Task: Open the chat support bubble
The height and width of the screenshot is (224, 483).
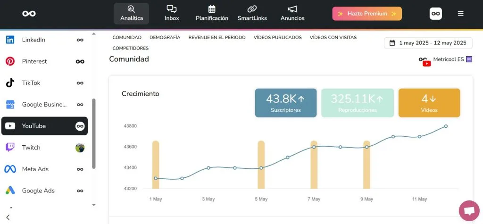Action: (469, 210)
